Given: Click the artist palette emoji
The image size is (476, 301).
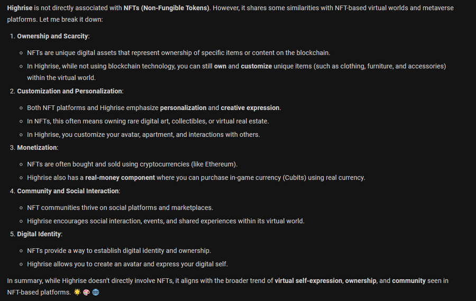Looking at the screenshot, I should click(x=86, y=292).
